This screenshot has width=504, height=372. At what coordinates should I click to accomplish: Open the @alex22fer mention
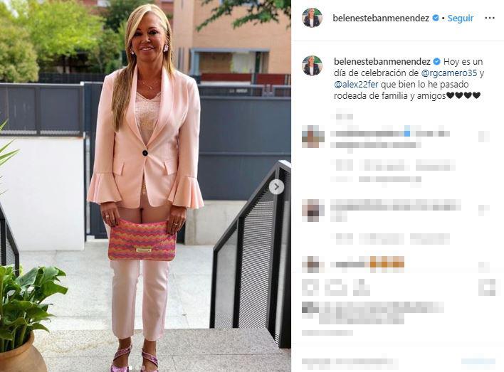(x=356, y=85)
